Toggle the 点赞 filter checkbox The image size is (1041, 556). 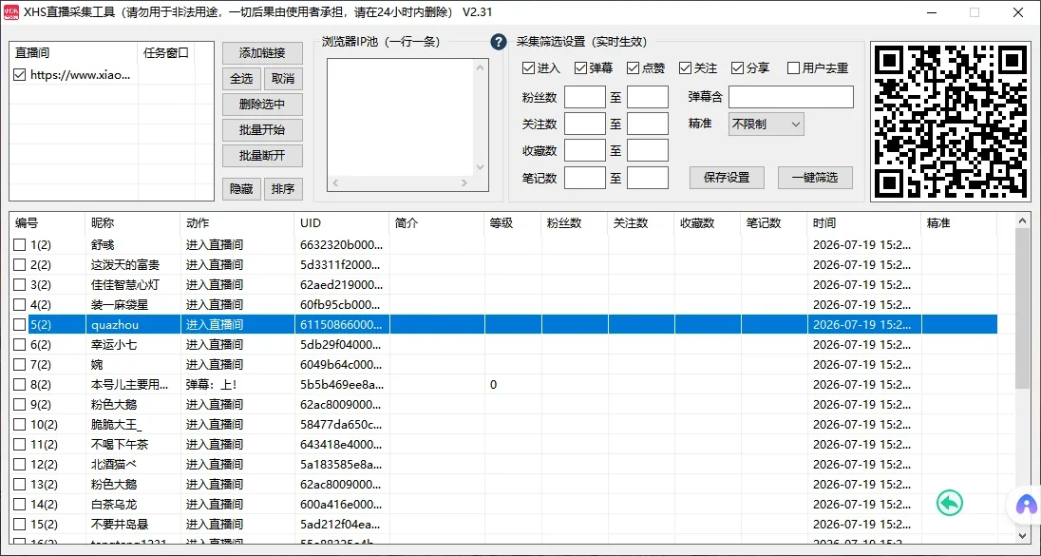coord(633,67)
